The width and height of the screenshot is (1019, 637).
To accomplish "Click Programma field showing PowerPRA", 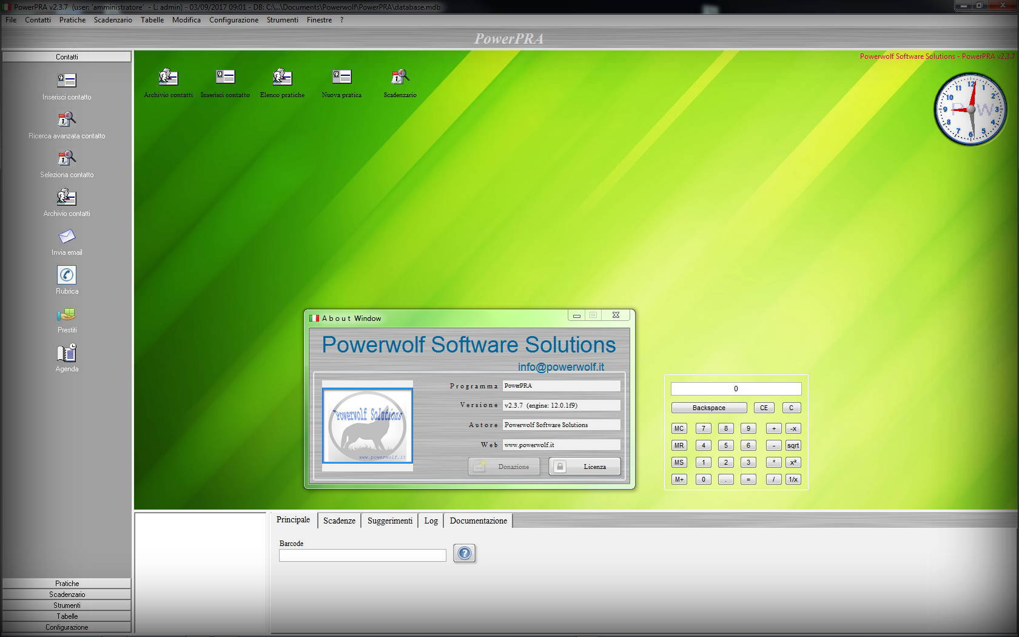I will point(561,386).
